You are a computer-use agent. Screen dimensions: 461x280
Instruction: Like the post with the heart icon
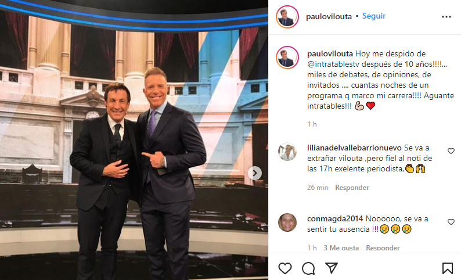(285, 268)
